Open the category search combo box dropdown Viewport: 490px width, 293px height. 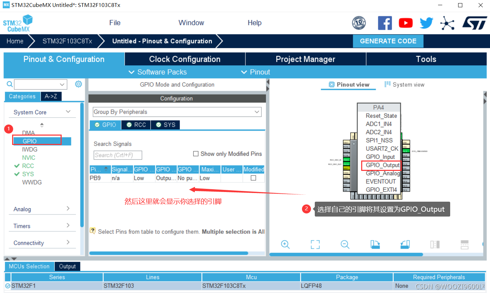[x=62, y=84]
